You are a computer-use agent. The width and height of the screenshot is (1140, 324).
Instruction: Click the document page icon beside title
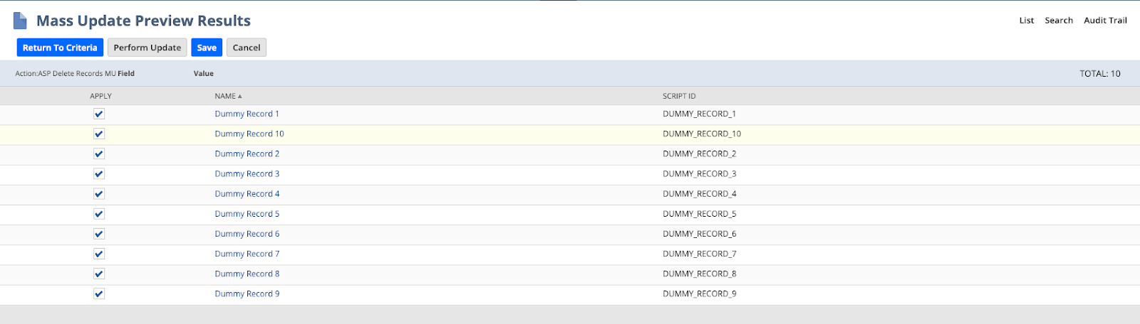(x=20, y=21)
